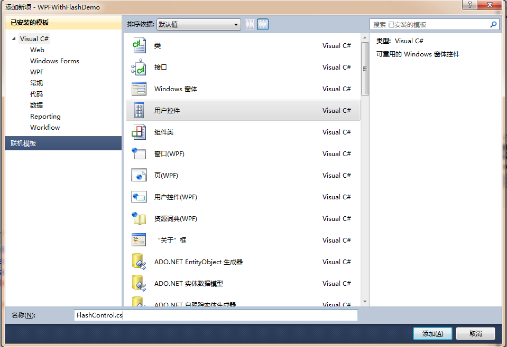Click ADO.NET 实体数据模型 row label
Image resolution: width=507 pixels, height=347 pixels.
pos(189,283)
